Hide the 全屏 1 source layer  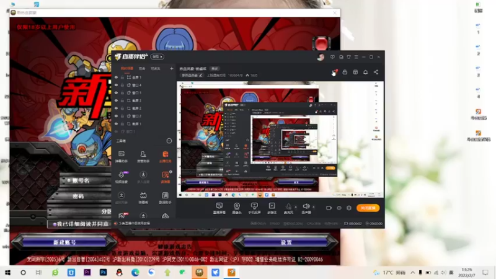[116, 77]
